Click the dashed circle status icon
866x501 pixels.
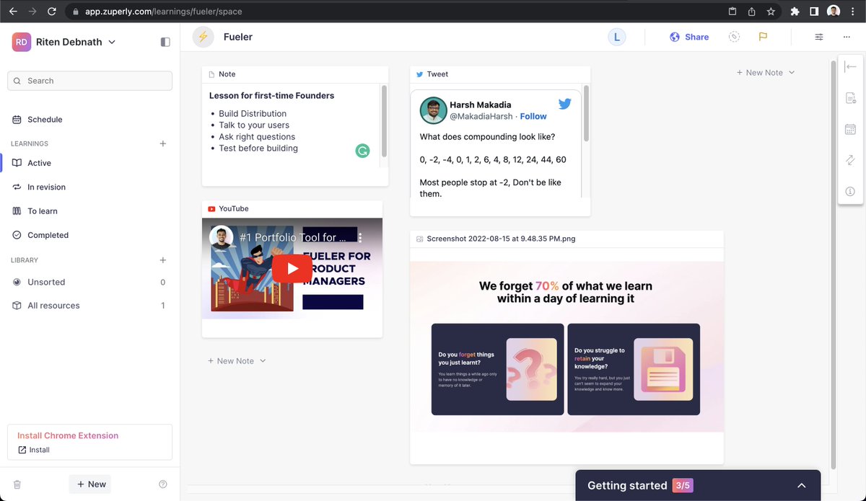[734, 37]
